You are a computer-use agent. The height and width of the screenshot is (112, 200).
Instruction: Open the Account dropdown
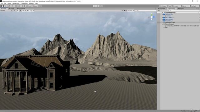coord(176,6)
